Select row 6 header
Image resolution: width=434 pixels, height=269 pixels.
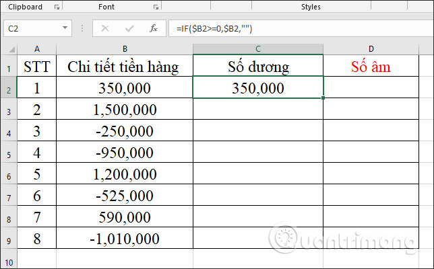[x=9, y=174]
